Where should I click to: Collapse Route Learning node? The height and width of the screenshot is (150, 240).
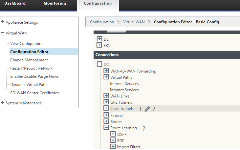coord(106,127)
